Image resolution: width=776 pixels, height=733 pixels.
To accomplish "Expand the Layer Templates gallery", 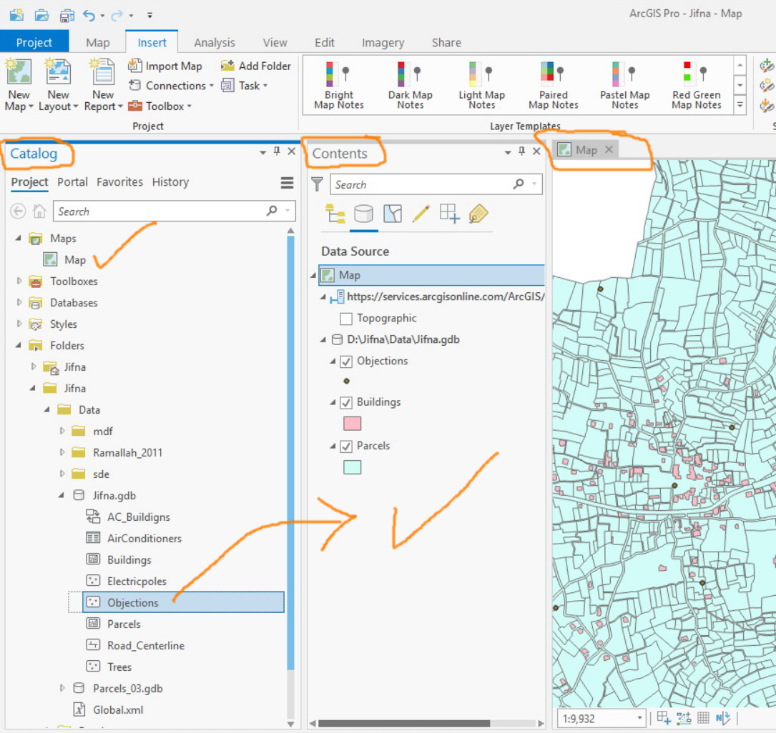I will pyautogui.click(x=740, y=105).
